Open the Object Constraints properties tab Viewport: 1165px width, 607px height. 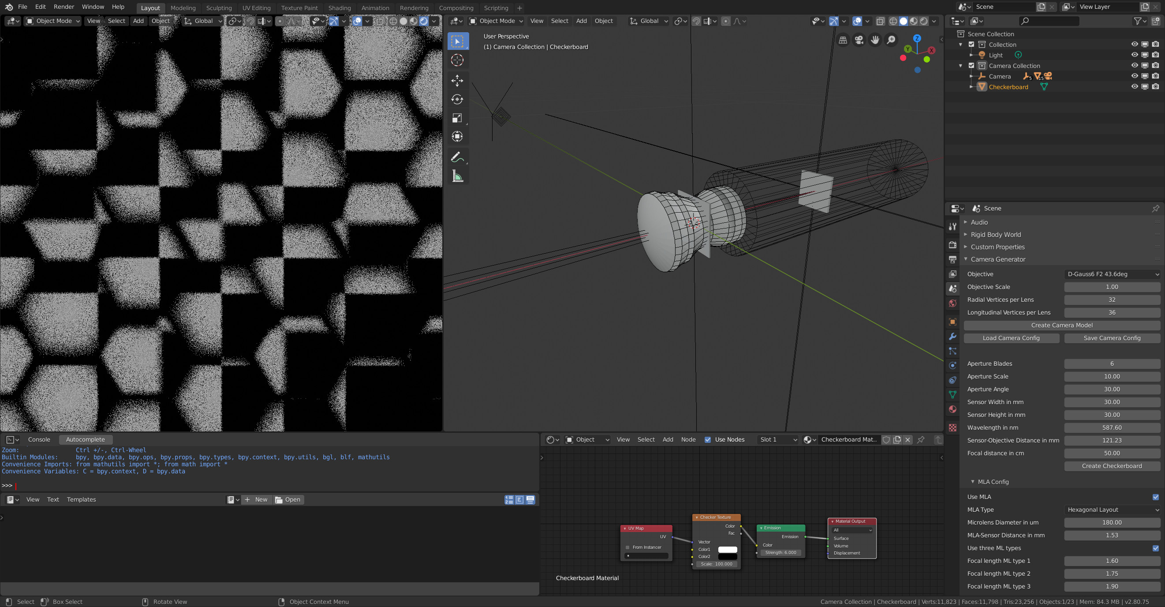(952, 380)
